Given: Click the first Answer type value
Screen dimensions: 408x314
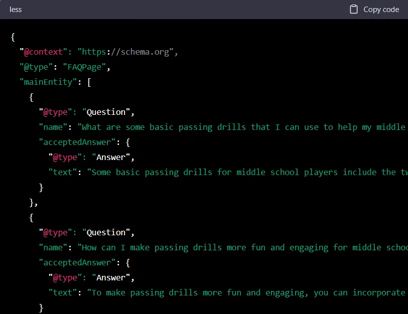Looking at the screenshot, I should point(112,157).
